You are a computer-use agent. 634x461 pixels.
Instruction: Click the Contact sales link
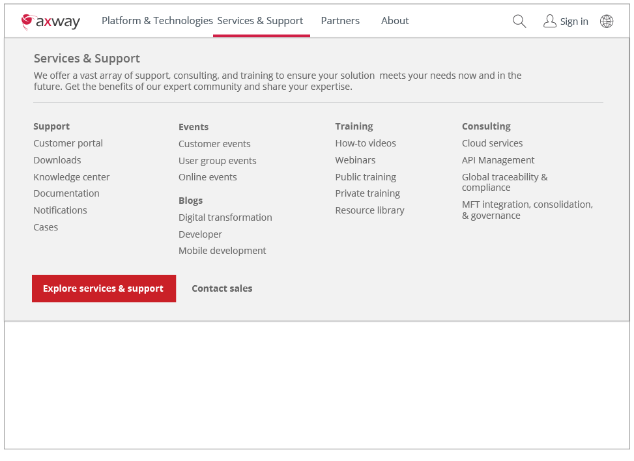point(222,288)
